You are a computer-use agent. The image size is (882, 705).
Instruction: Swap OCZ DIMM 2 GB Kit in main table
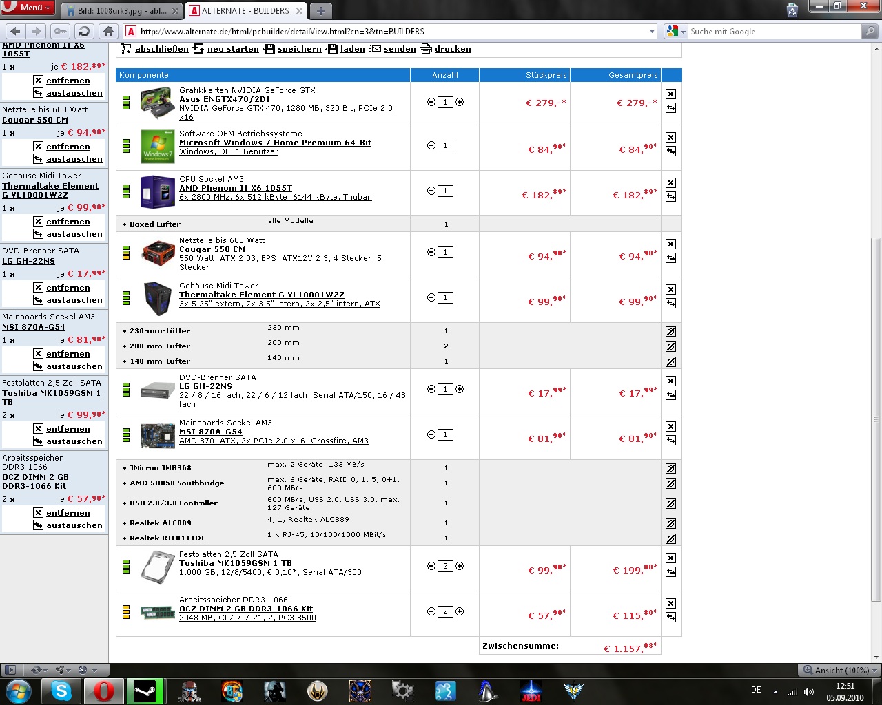670,618
